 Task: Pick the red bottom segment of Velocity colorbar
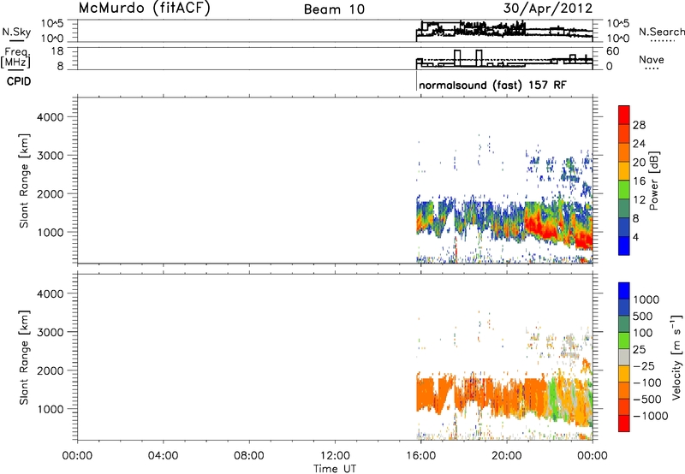pos(624,424)
